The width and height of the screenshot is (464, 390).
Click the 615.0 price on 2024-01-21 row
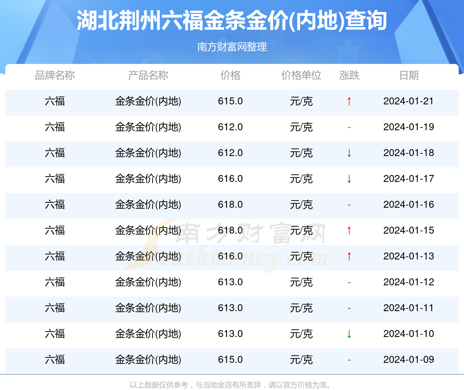tap(230, 101)
